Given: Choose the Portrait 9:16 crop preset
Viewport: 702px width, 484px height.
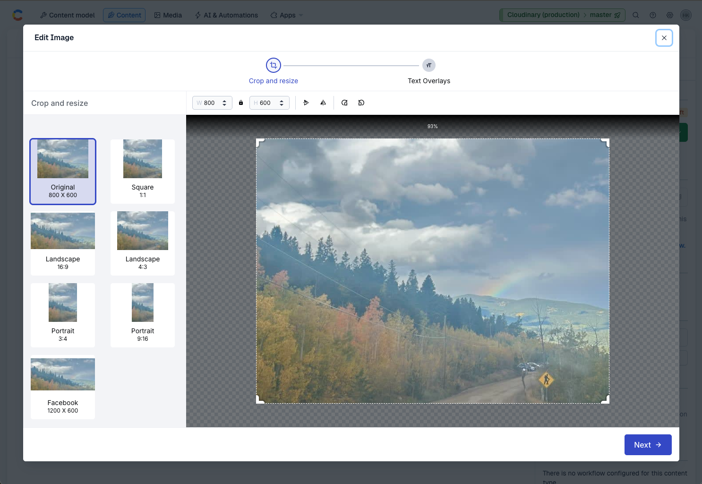Looking at the screenshot, I should tap(143, 315).
